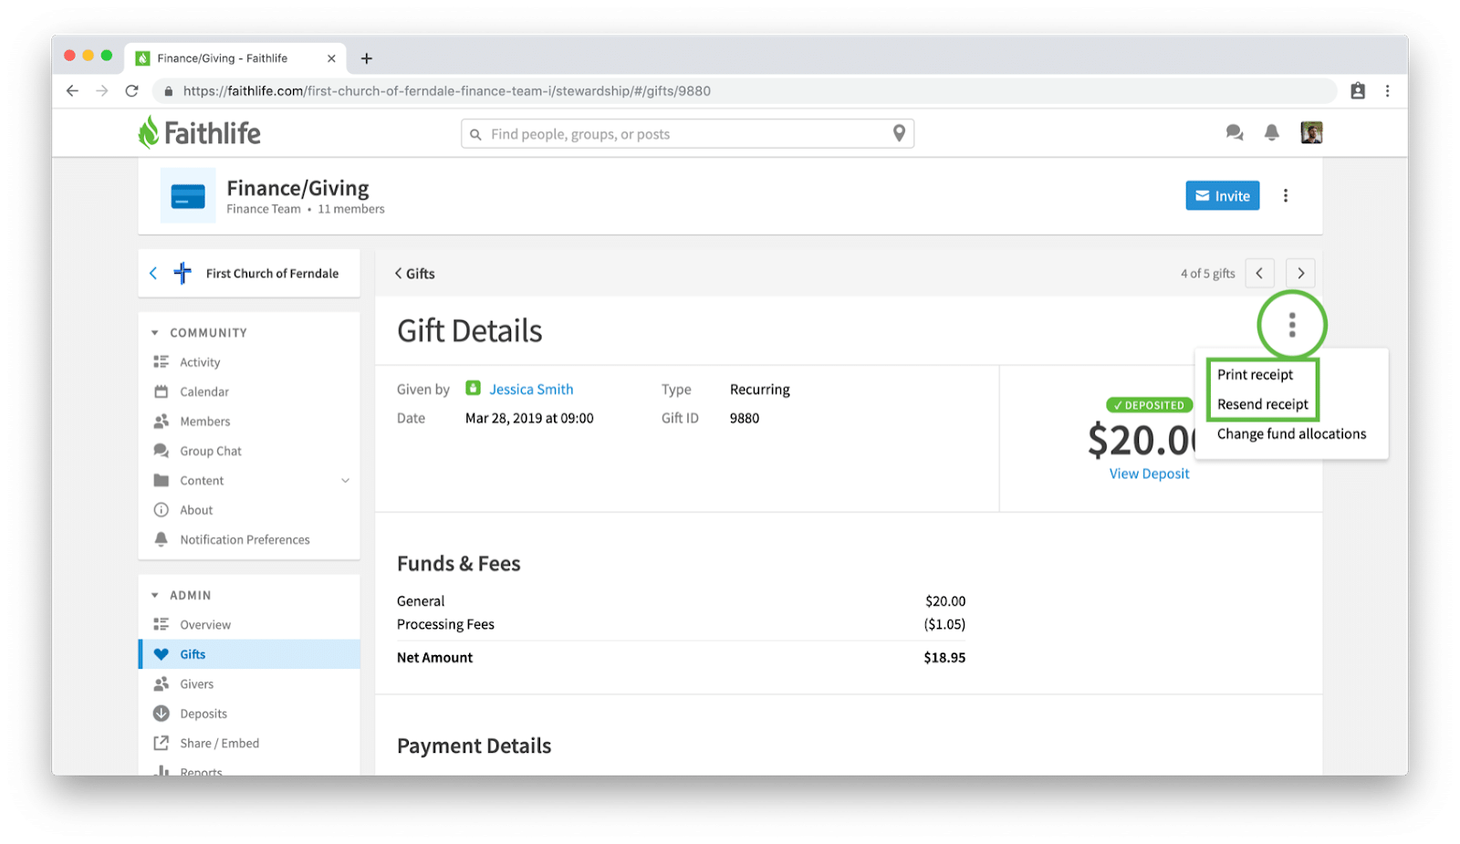This screenshot has width=1460, height=844.
Task: Open the admin Overview page
Action: pyautogui.click(x=205, y=624)
